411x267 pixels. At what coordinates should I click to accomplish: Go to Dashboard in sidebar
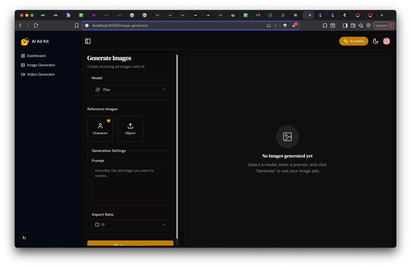click(x=36, y=56)
